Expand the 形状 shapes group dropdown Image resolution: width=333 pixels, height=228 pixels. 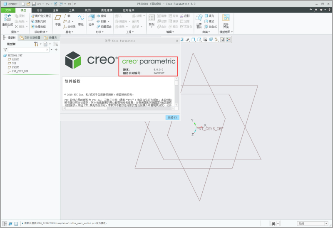[99, 32]
